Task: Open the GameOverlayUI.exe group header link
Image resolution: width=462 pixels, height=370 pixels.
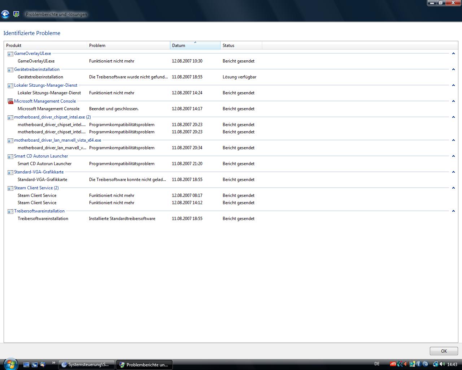Action: 32,53
